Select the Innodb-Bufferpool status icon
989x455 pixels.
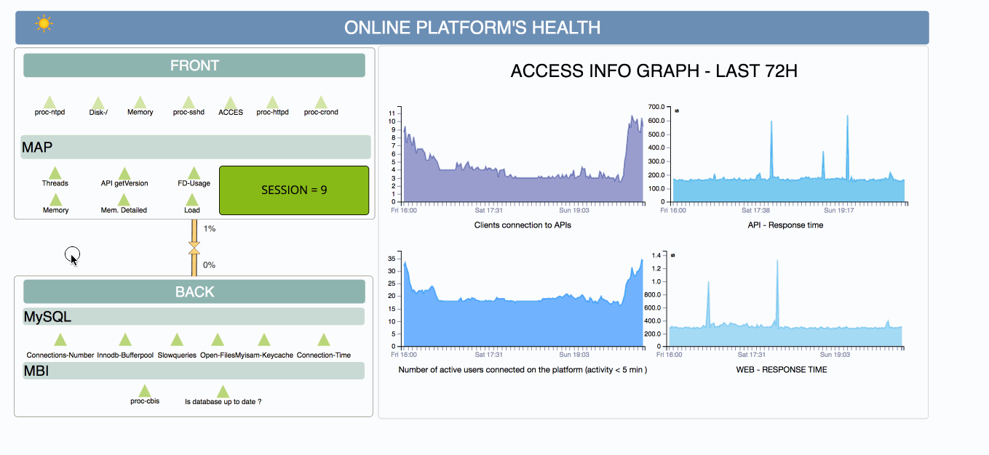[x=125, y=339]
